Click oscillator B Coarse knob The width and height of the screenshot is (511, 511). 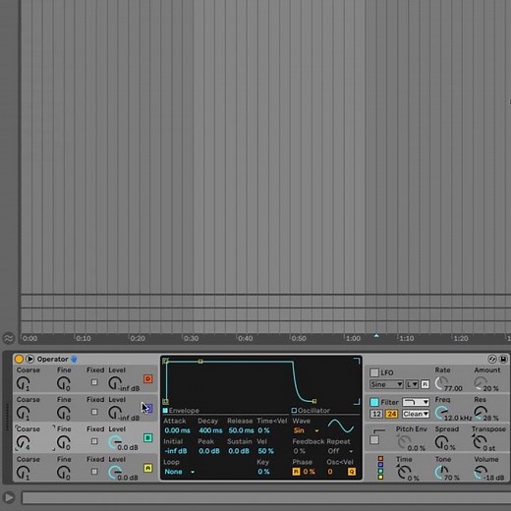click(23, 442)
